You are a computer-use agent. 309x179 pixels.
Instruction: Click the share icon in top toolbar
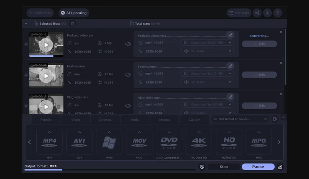[257, 13]
